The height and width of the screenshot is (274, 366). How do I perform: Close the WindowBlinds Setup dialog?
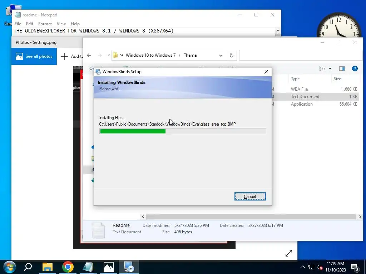[266, 72]
